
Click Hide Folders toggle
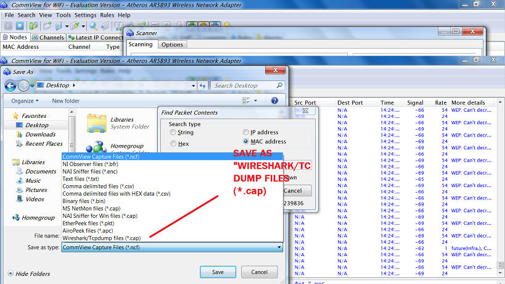click(29, 274)
